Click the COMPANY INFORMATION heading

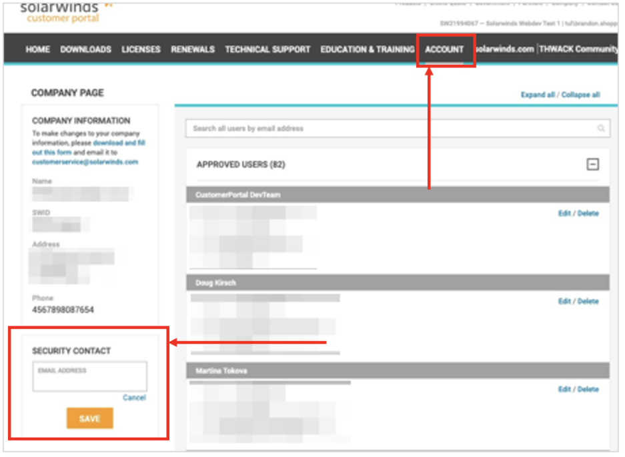click(x=81, y=121)
